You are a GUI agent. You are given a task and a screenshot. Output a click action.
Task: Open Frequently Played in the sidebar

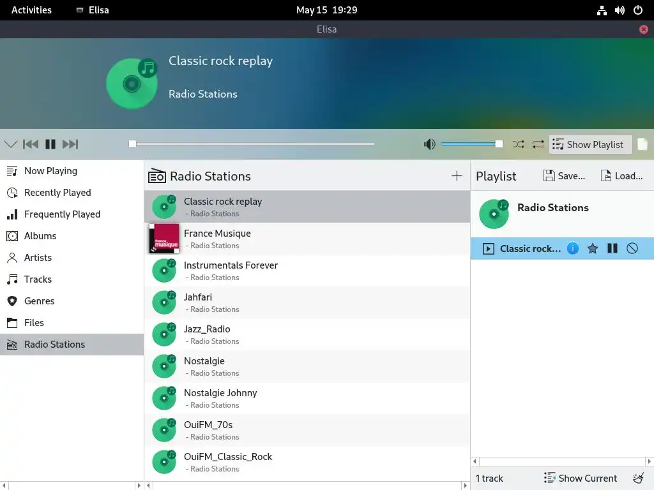pos(72,214)
